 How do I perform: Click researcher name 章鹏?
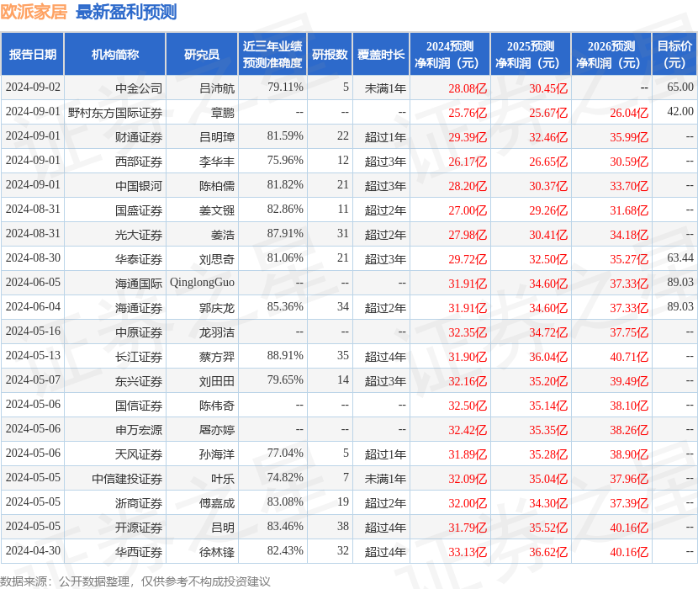(x=223, y=113)
